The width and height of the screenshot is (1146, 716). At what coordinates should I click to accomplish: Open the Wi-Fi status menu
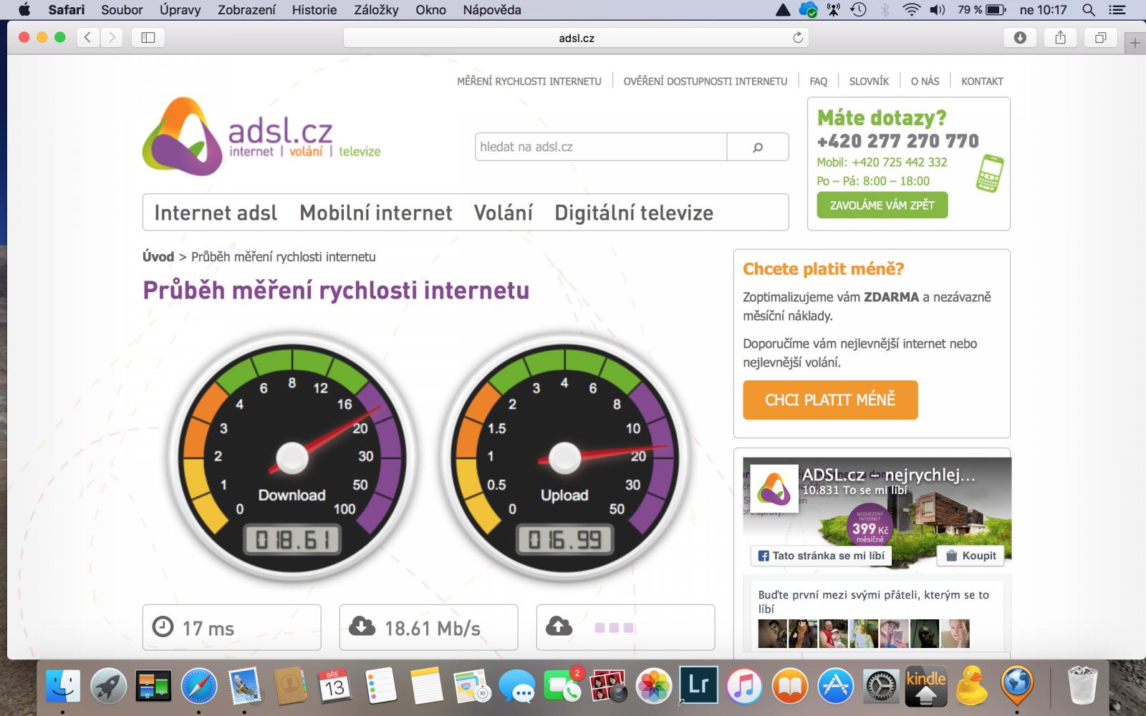pos(910,10)
